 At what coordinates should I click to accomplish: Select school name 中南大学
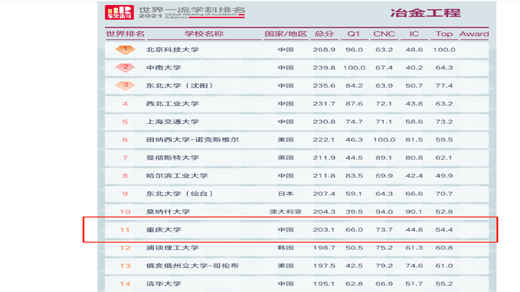pyautogui.click(x=164, y=67)
